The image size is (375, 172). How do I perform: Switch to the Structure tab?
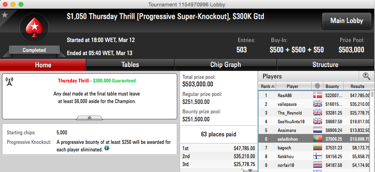coord(326,65)
